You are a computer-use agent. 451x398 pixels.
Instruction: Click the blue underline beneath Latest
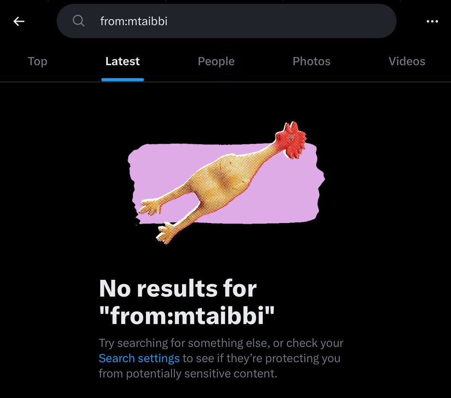pos(122,80)
